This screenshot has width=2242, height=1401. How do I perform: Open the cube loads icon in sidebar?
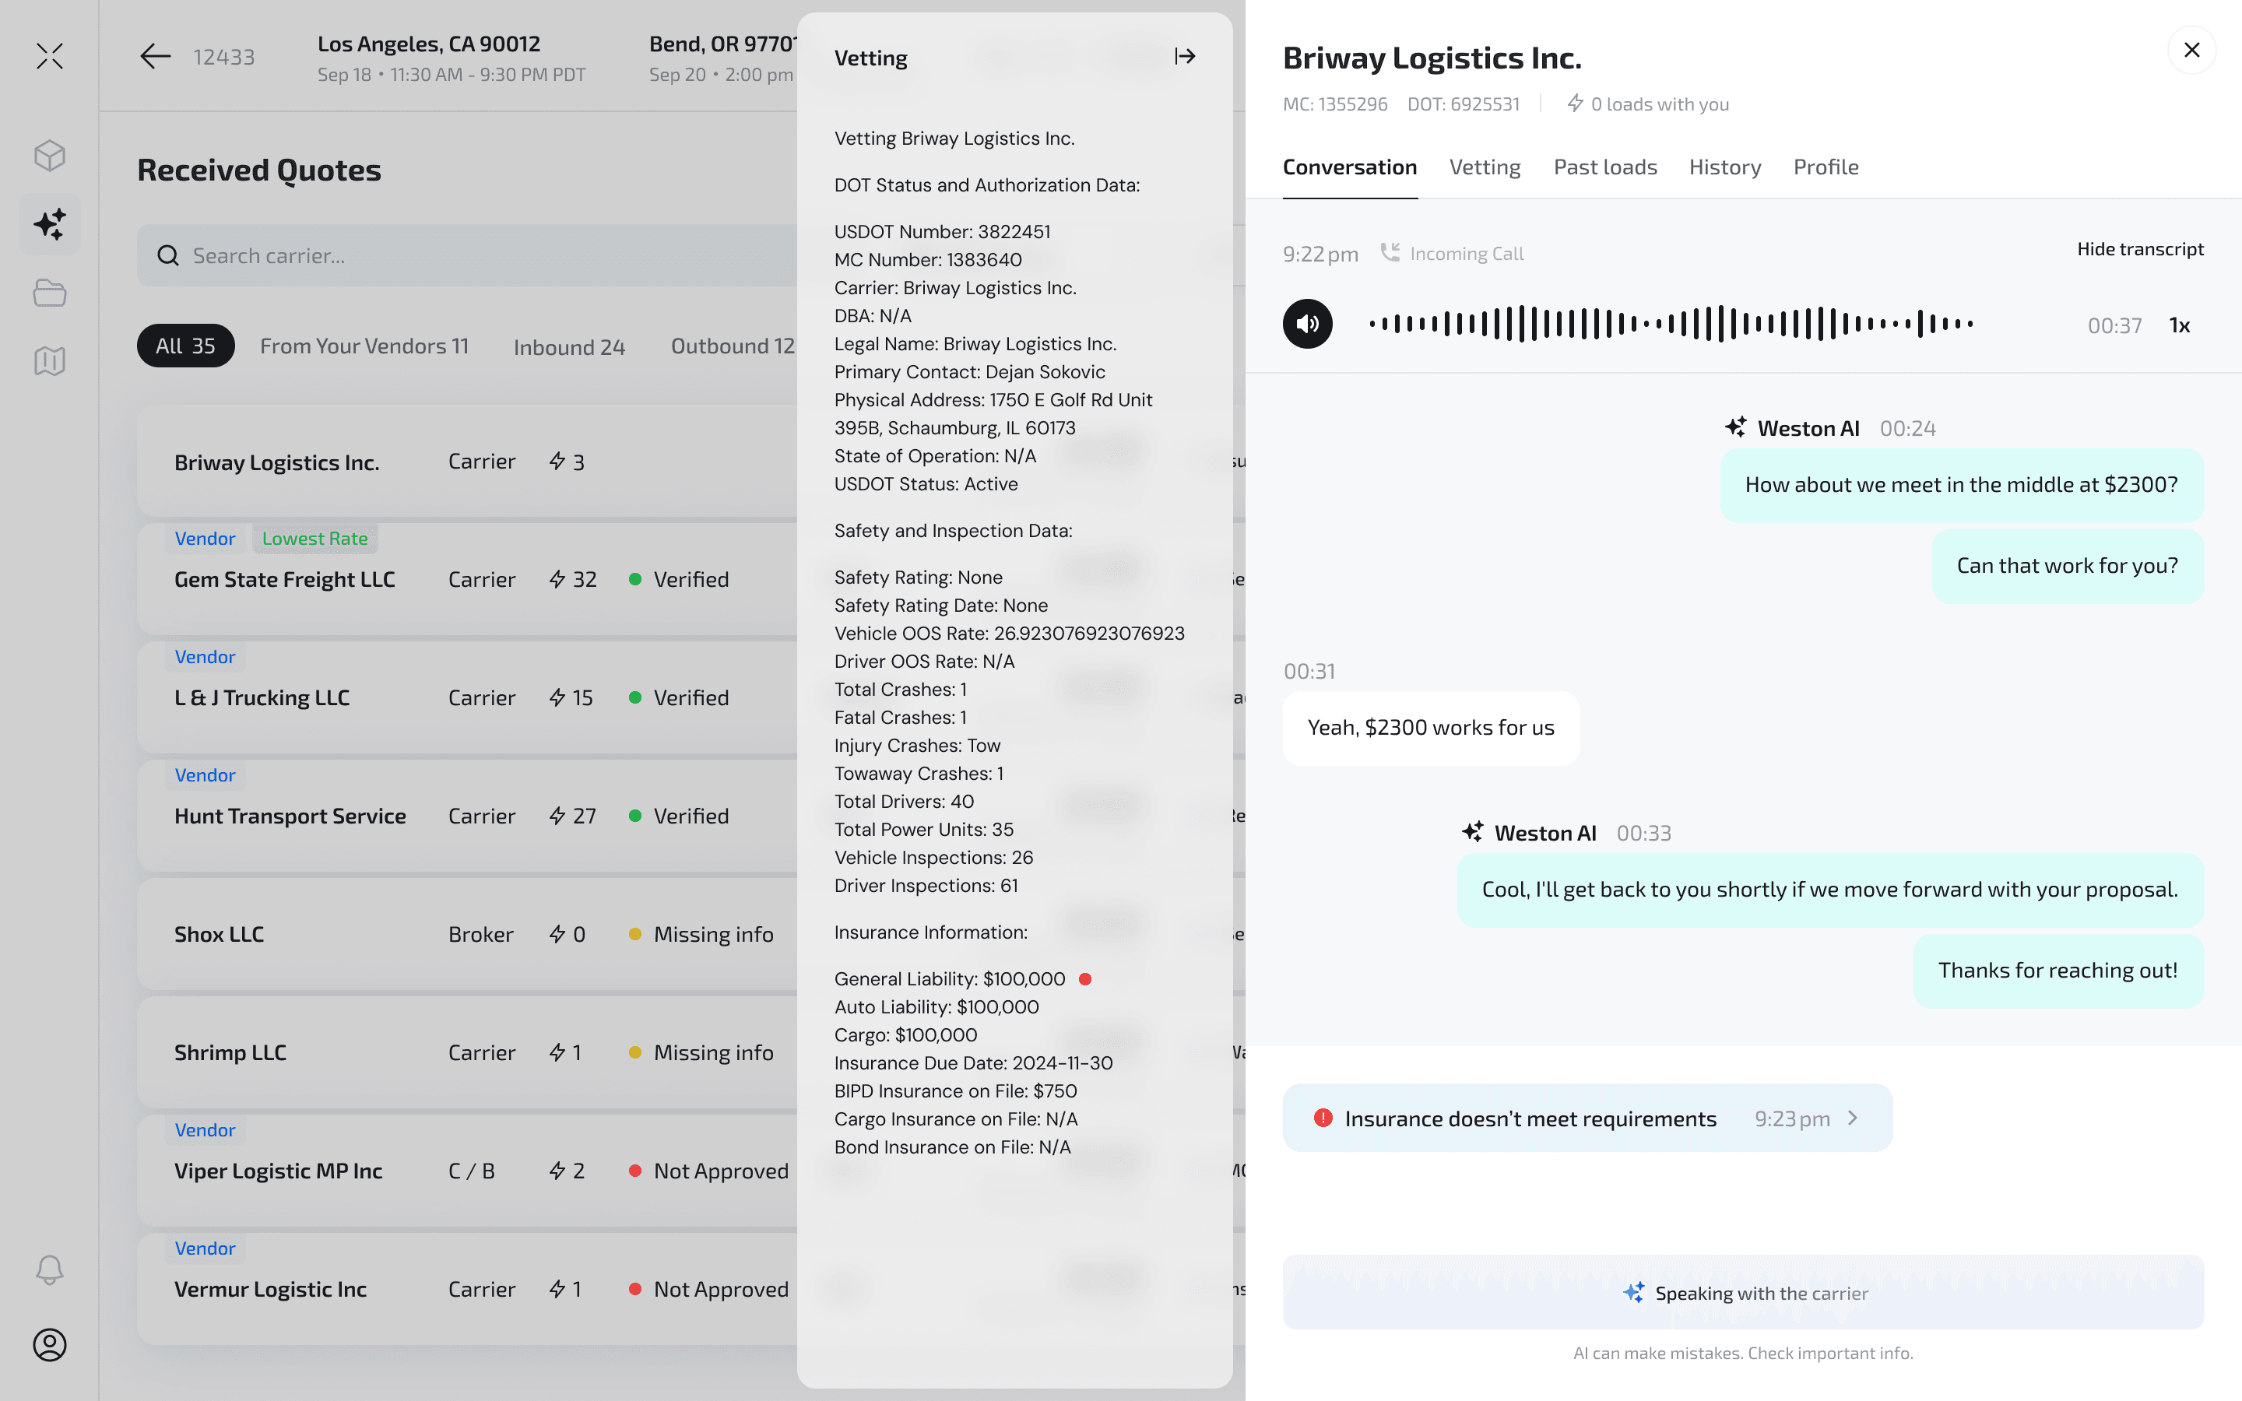coord(50,156)
